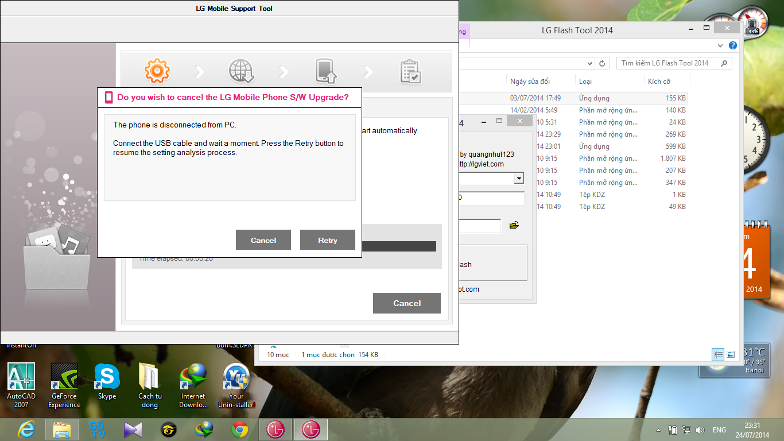784x441 pixels.
Task: Click Cancel button beside Retry
Action: (x=263, y=240)
